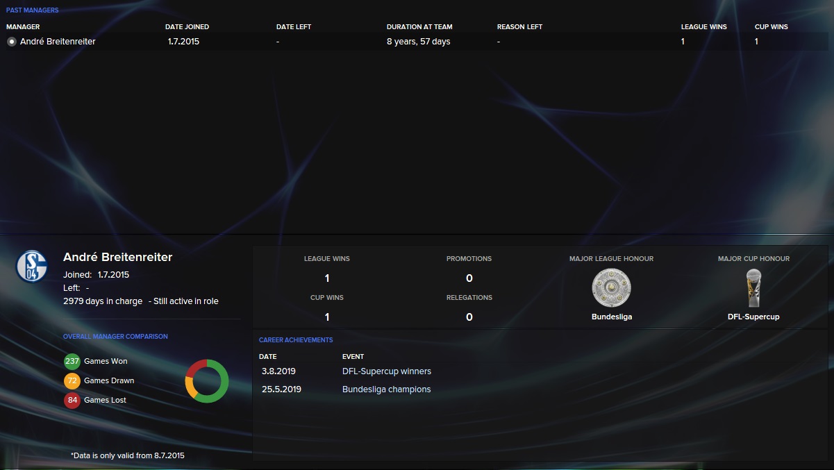Click the DFL-Supercup label under major cup honour
The image size is (834, 470).
pos(754,317)
